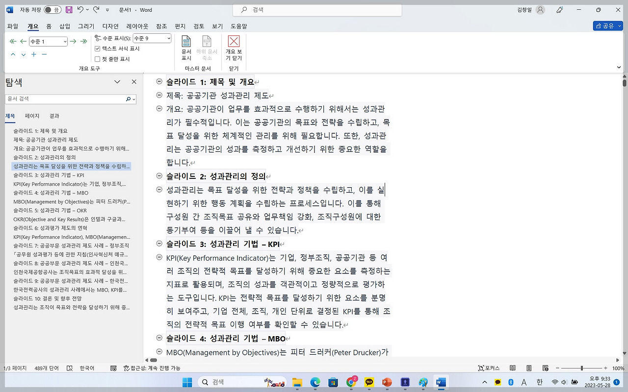Close Outline View with red X icon
The image size is (628, 392).
click(x=234, y=48)
